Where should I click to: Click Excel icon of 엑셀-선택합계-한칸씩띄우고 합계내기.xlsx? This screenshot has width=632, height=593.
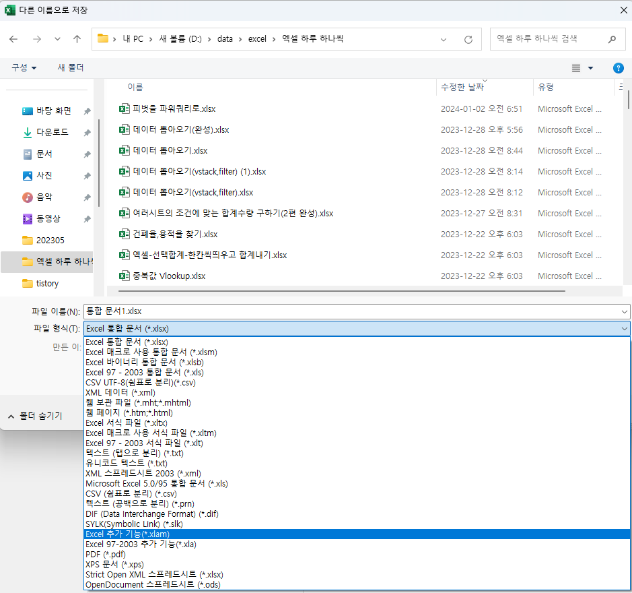pos(124,255)
